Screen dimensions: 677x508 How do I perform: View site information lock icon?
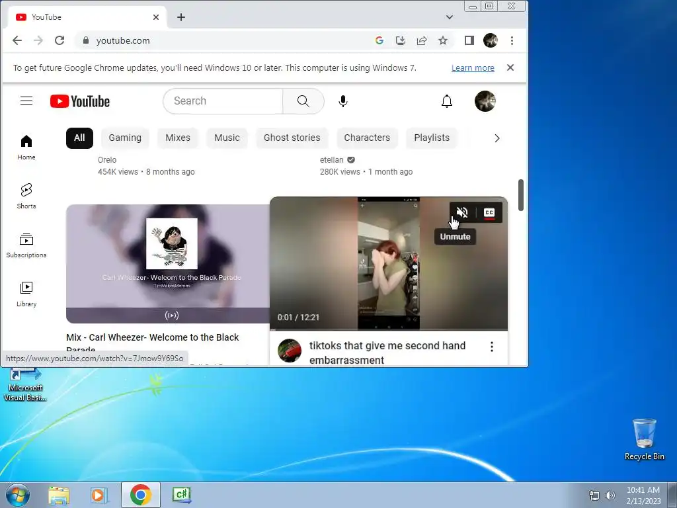coord(85,40)
